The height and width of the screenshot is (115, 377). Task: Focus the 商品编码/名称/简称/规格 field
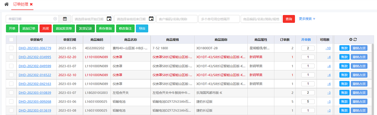click(x=261, y=19)
